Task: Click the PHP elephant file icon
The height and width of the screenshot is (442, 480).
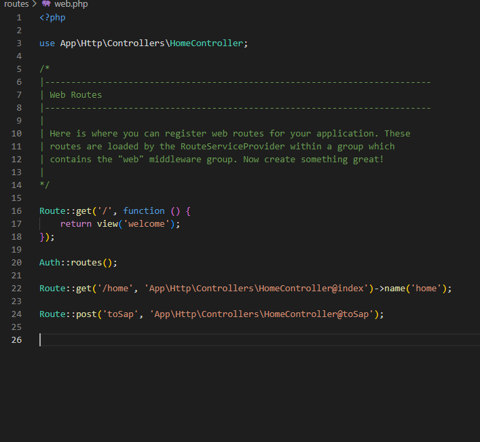Action: pos(46,3)
